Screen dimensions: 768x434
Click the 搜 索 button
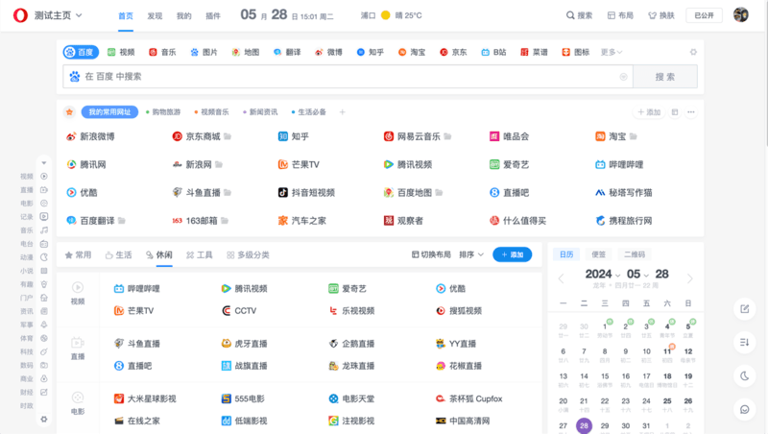coord(665,77)
